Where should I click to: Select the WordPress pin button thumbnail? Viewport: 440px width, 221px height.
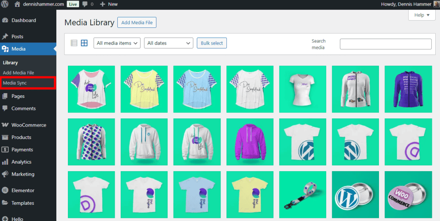pyautogui.click(x=355, y=195)
